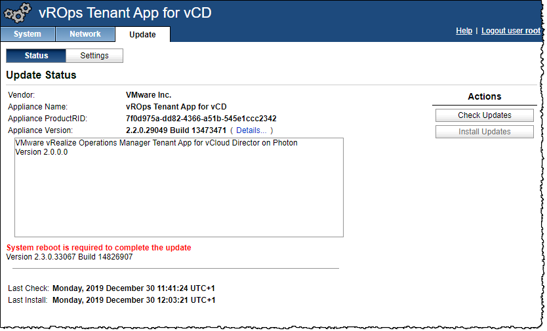Select the Update tab
Screen dimensions: 547x331
coord(142,35)
